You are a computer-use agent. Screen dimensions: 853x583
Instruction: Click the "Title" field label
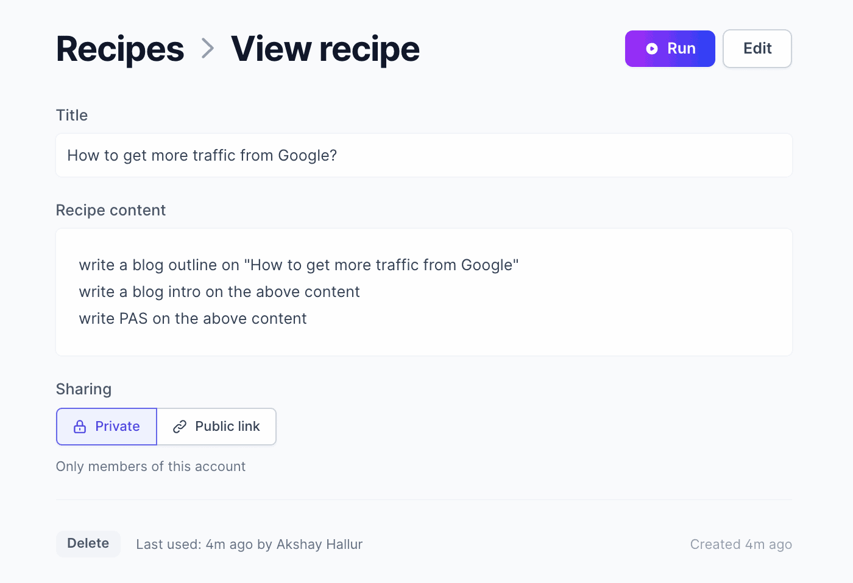pyautogui.click(x=72, y=115)
